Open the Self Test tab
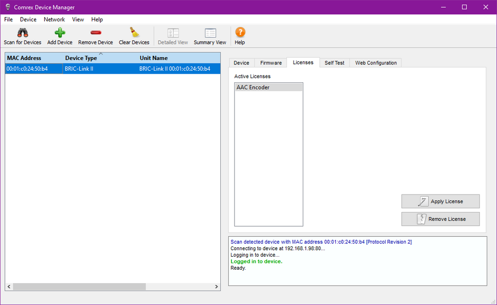The height and width of the screenshot is (305, 497). 334,63
